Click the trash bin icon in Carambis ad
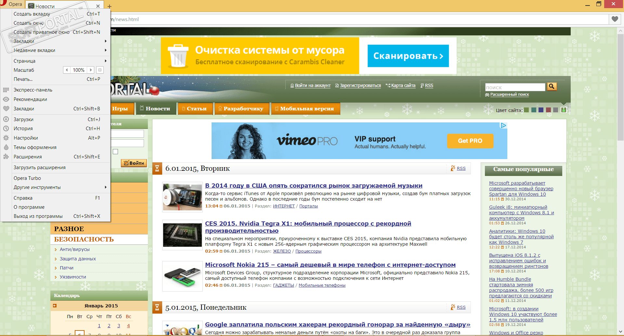The height and width of the screenshot is (336, 624). tap(178, 56)
